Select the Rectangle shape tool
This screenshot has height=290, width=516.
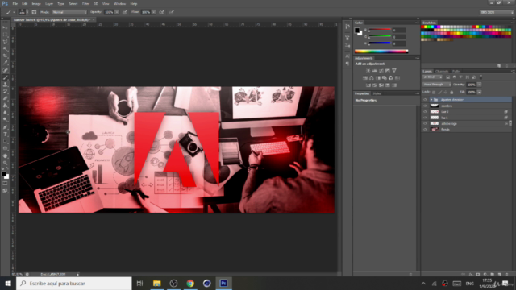click(x=6, y=148)
